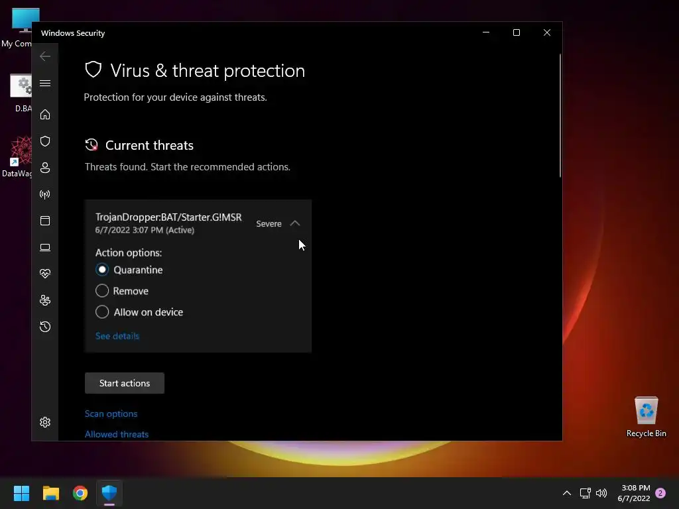Click the Current threats heading
The height and width of the screenshot is (509, 679).
click(149, 145)
